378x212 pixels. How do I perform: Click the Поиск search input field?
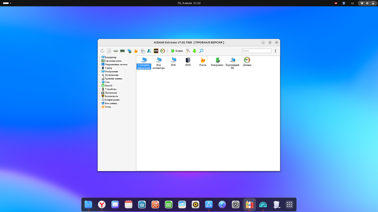(x=256, y=51)
